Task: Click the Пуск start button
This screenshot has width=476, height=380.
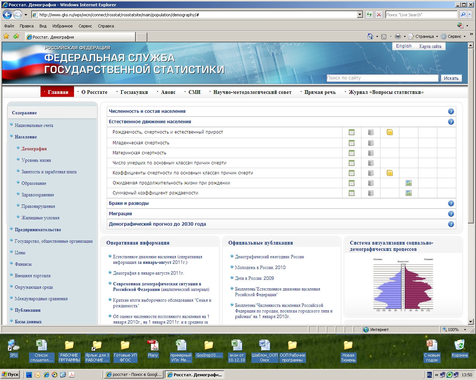Action: click(10, 374)
